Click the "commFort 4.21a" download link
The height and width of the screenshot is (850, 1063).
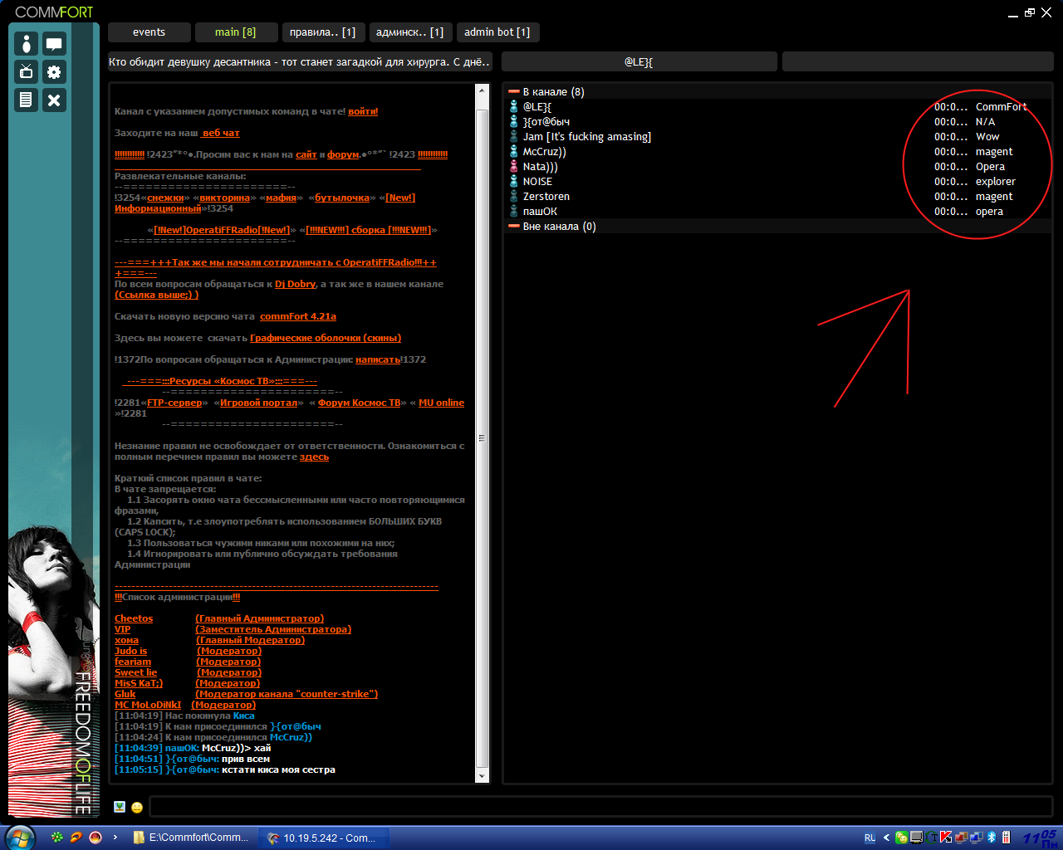pyautogui.click(x=297, y=316)
